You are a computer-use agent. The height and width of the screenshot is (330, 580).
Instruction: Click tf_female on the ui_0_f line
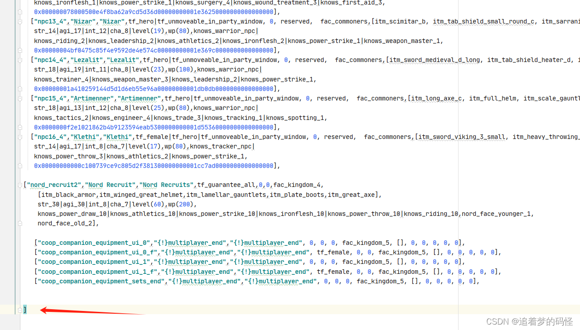[x=333, y=252]
